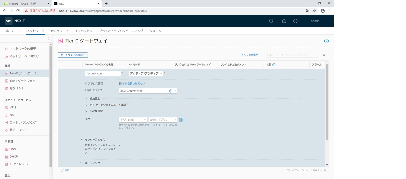Open the admin user dropdown

click(321, 21)
